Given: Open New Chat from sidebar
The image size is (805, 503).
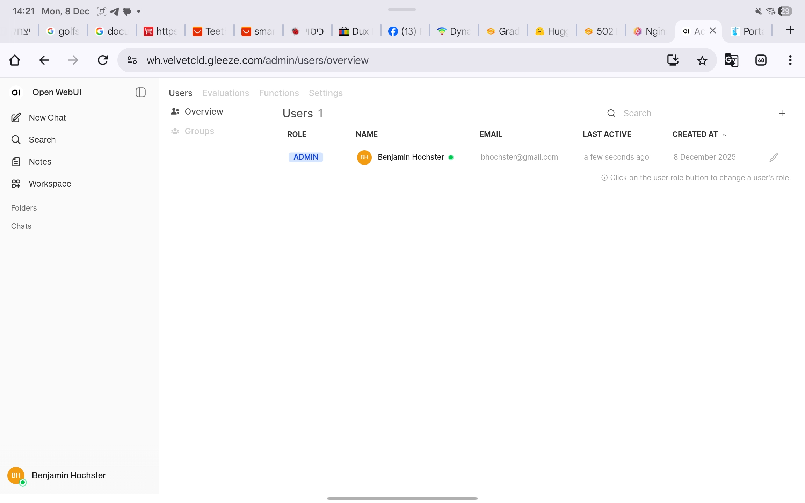Looking at the screenshot, I should (47, 118).
